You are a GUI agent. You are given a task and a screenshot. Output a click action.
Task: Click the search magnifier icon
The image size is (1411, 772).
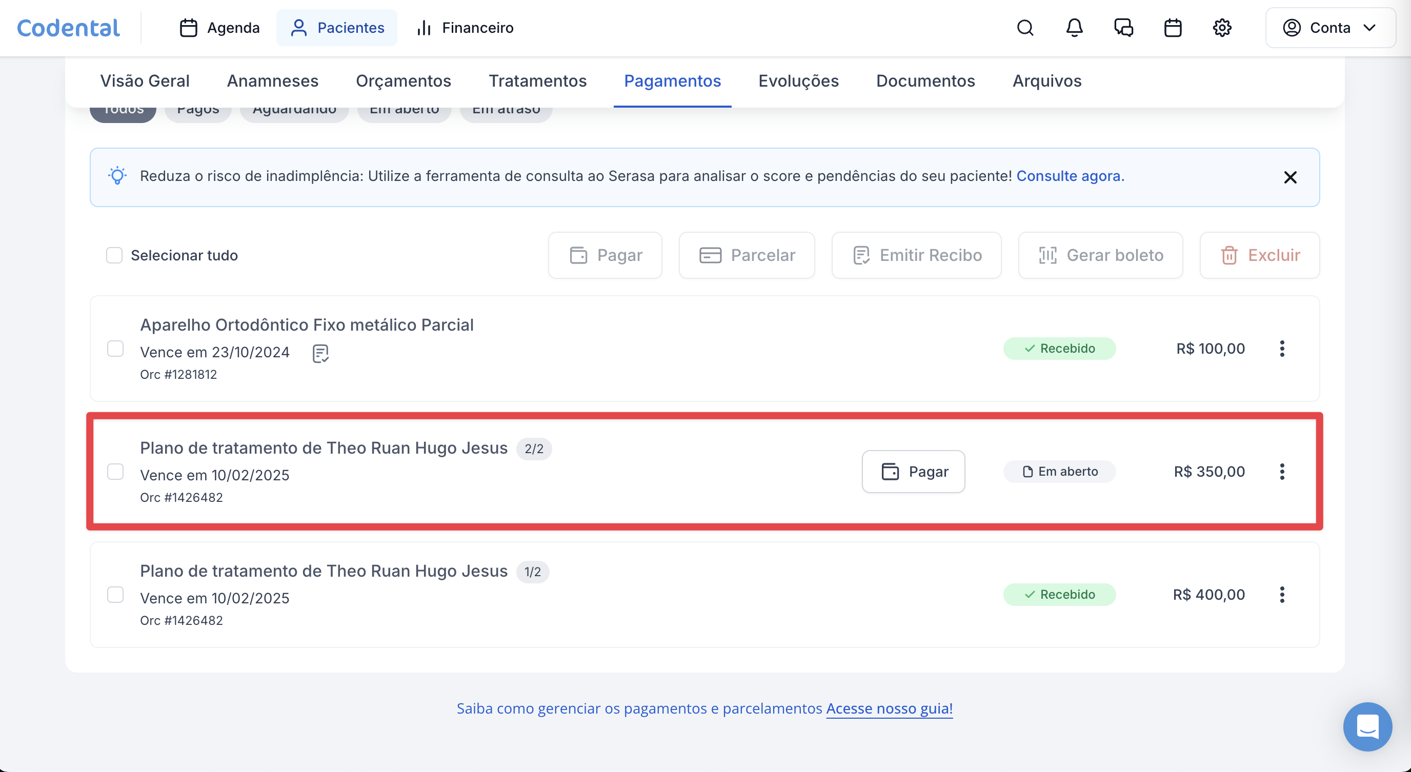1025,28
